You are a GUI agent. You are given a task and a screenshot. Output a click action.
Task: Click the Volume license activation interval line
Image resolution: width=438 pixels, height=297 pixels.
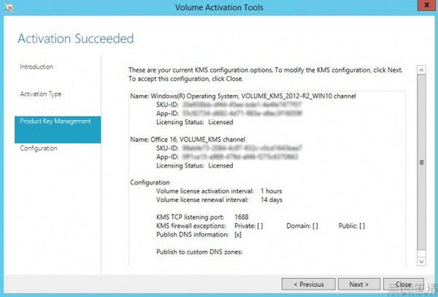[x=219, y=191]
